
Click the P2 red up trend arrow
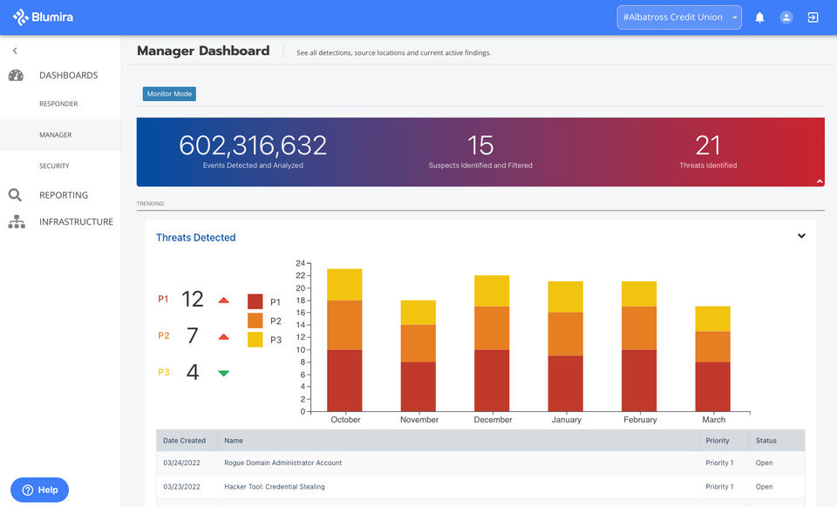pos(224,336)
